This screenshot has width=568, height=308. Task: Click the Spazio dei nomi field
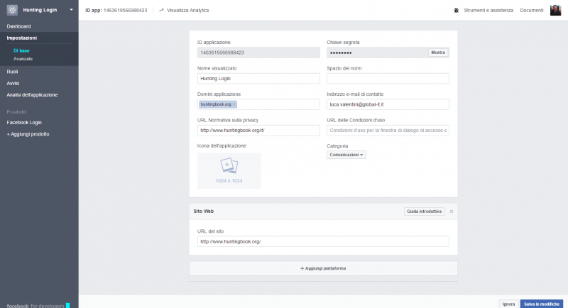point(388,79)
